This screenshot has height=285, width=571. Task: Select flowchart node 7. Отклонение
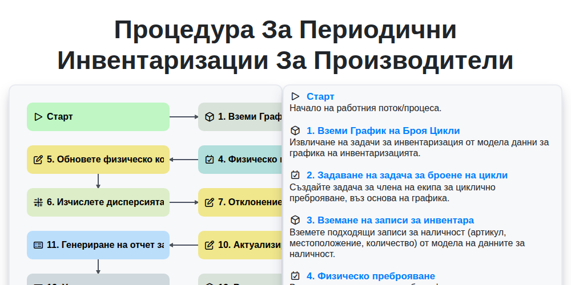[240, 202]
